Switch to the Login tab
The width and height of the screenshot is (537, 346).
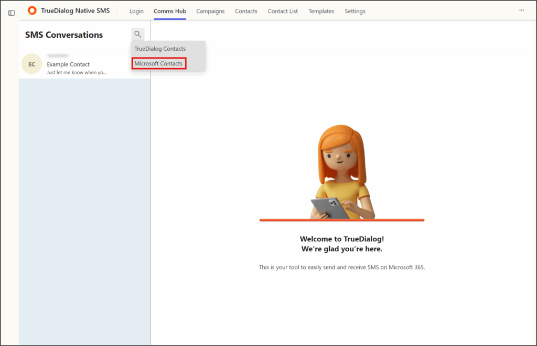(x=136, y=11)
